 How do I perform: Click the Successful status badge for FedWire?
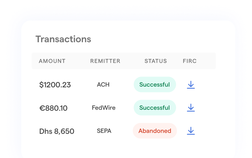(155, 108)
